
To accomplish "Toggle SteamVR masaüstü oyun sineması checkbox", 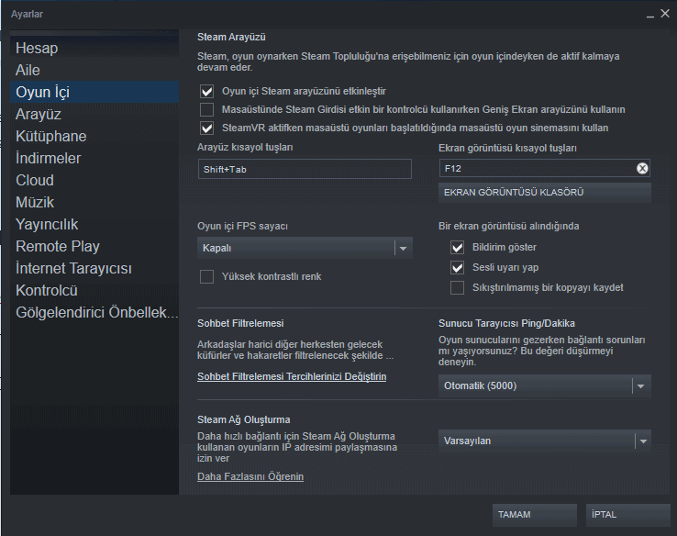I will (206, 128).
